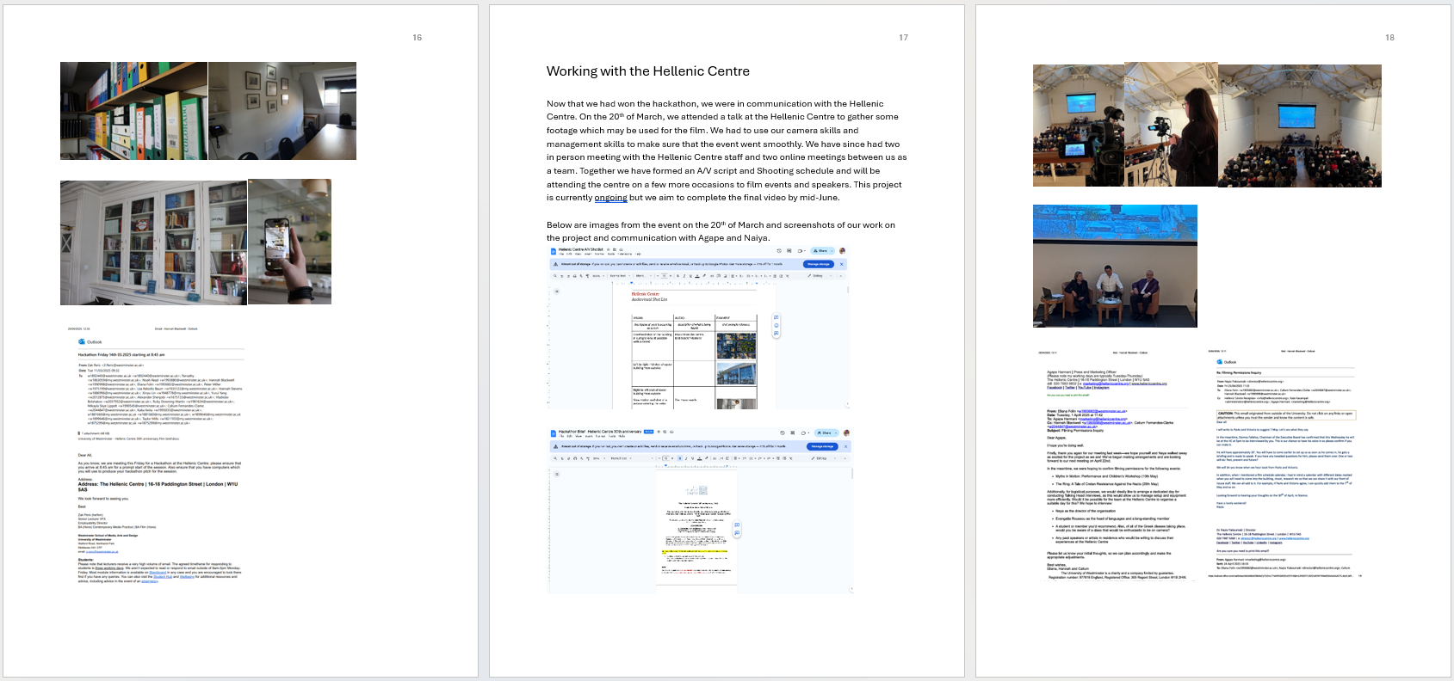Click the Google Docs icon of the A/V Shotlist
Viewport: 1454px width, 681px height.
pos(554,251)
